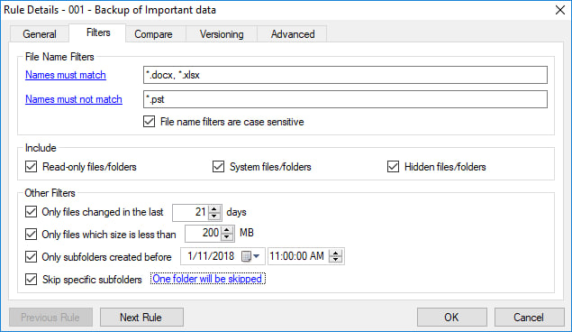Viewport: 572px width, 332px height.
Task: Increase the file size MB spinner
Action: (227, 230)
